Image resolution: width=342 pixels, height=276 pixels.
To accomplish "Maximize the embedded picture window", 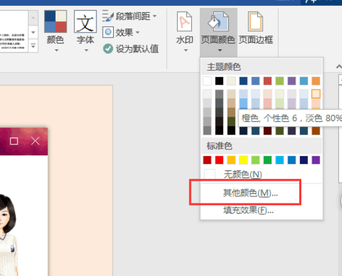I will [x=14, y=141].
